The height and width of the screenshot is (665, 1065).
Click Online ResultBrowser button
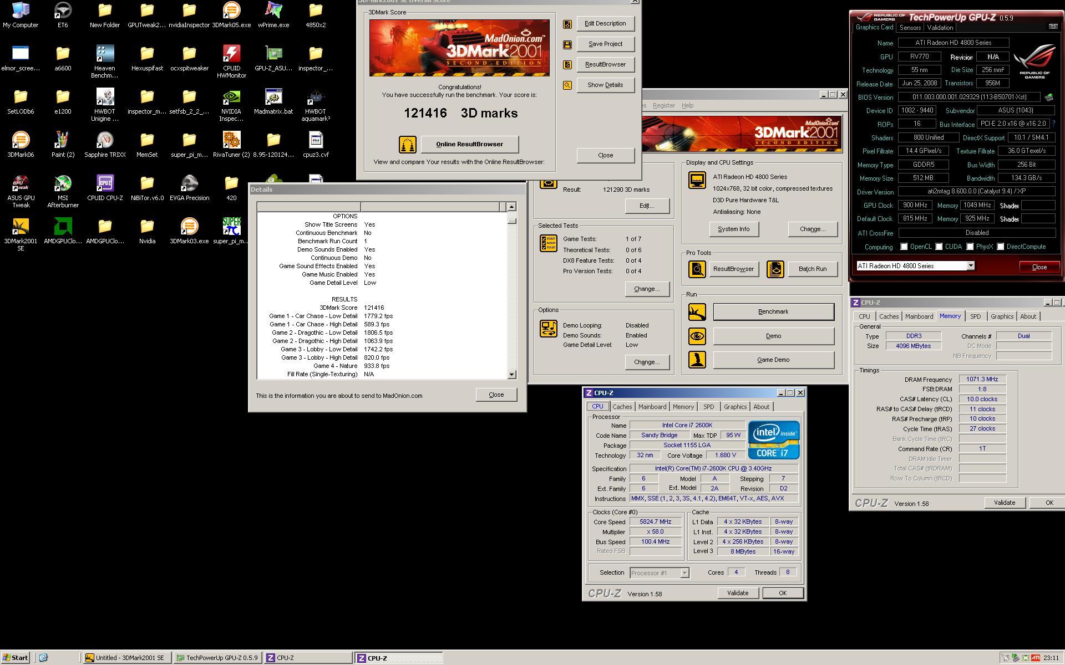pyautogui.click(x=469, y=144)
